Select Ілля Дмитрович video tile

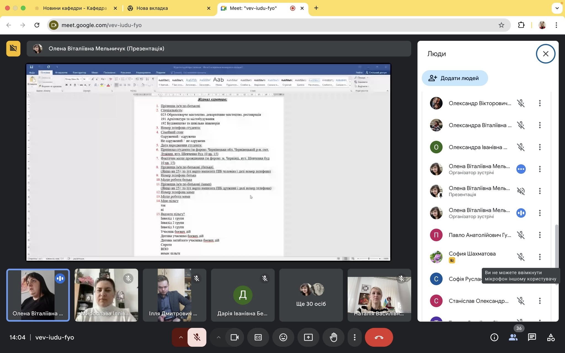[x=174, y=295]
